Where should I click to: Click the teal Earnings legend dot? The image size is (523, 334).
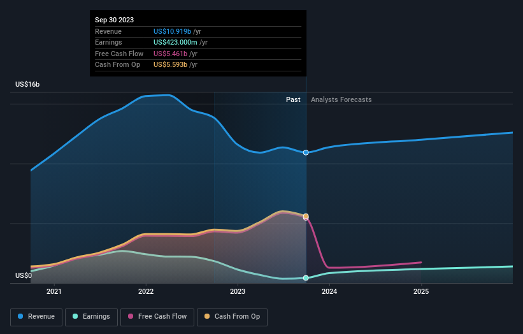click(75, 316)
